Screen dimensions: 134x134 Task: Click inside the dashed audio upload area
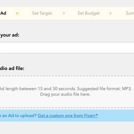(67, 100)
